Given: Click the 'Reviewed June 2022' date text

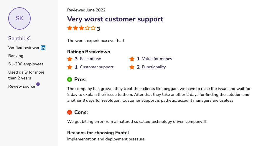Looking at the screenshot, I should (x=86, y=10).
